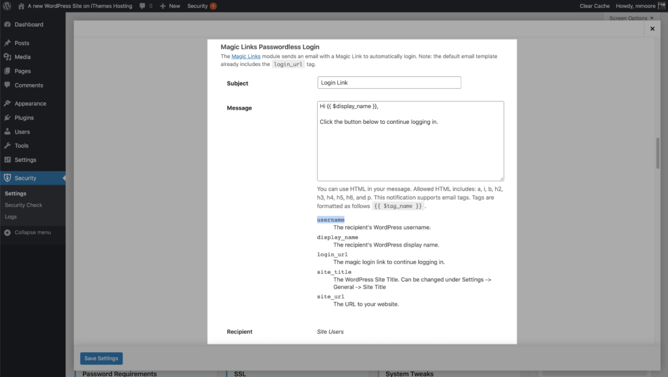Click Clear Cache in the admin bar
Viewport: 668px width, 377px height.
594,6
